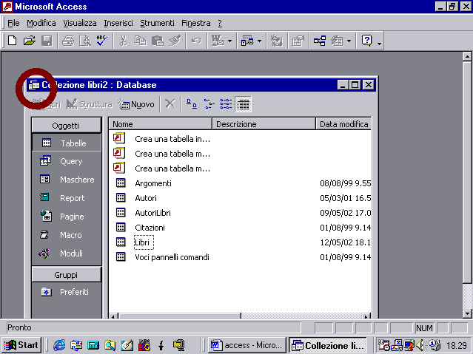This screenshot has height=354, width=473.
Task: Click the Struttura design button
Action: 89,104
